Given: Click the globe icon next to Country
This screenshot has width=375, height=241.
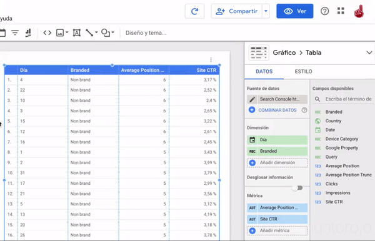Looking at the screenshot, I should click(317, 121).
